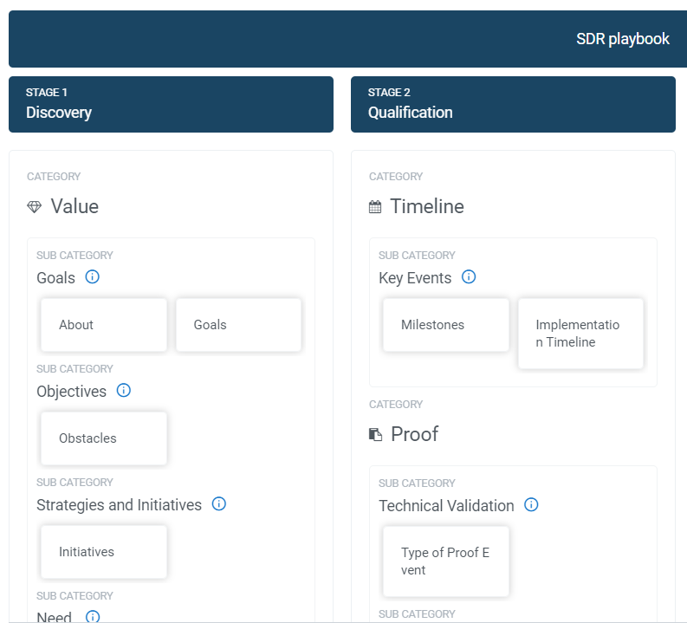
Task: Open the Milestones card
Action: coord(446,325)
